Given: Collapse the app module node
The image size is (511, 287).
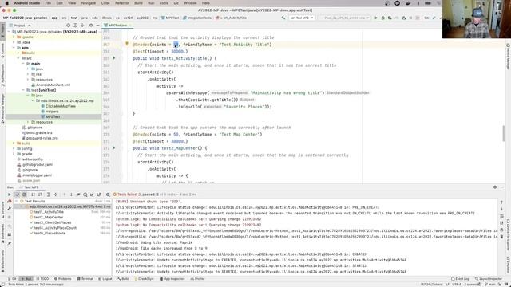Looking at the screenshot, I should (14, 48).
